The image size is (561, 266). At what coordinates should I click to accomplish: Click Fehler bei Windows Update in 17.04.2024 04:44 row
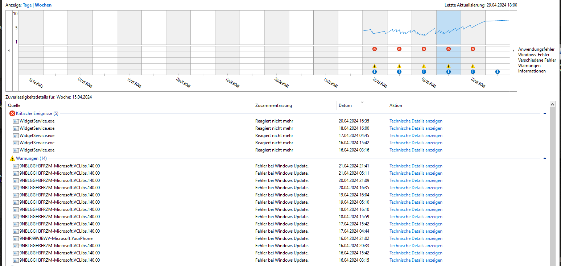tap(282, 231)
